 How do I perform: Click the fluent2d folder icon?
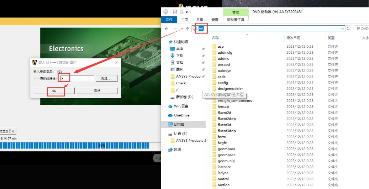(x=214, y=112)
